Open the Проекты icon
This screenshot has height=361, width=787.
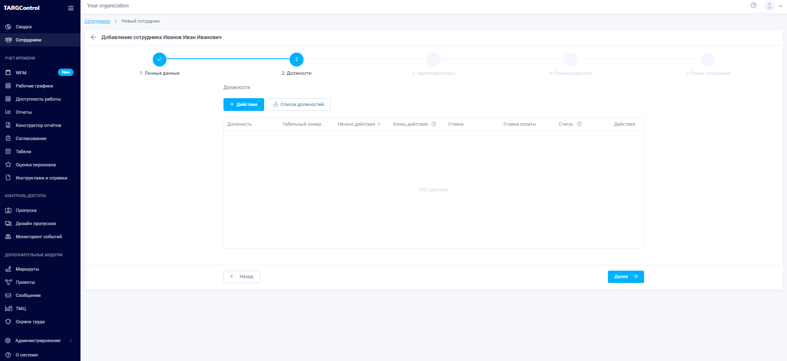[x=8, y=282]
